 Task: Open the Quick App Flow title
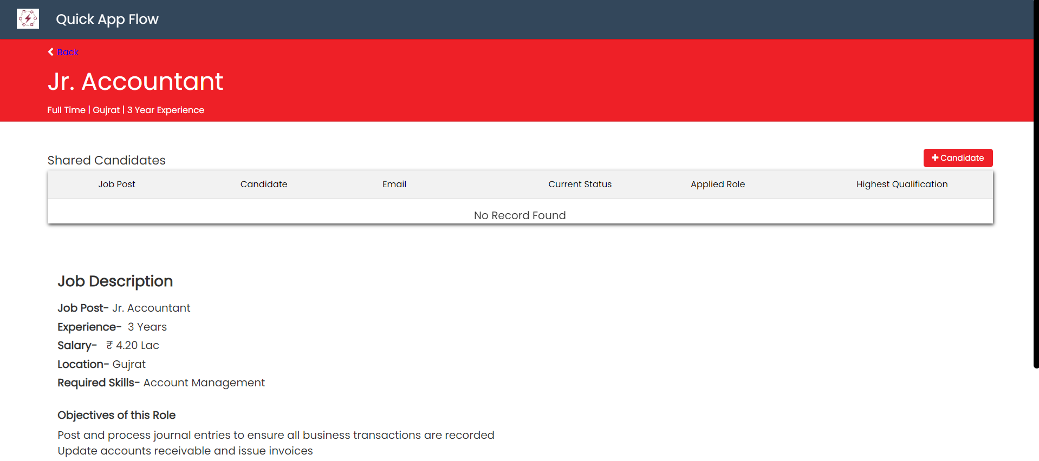tap(107, 19)
